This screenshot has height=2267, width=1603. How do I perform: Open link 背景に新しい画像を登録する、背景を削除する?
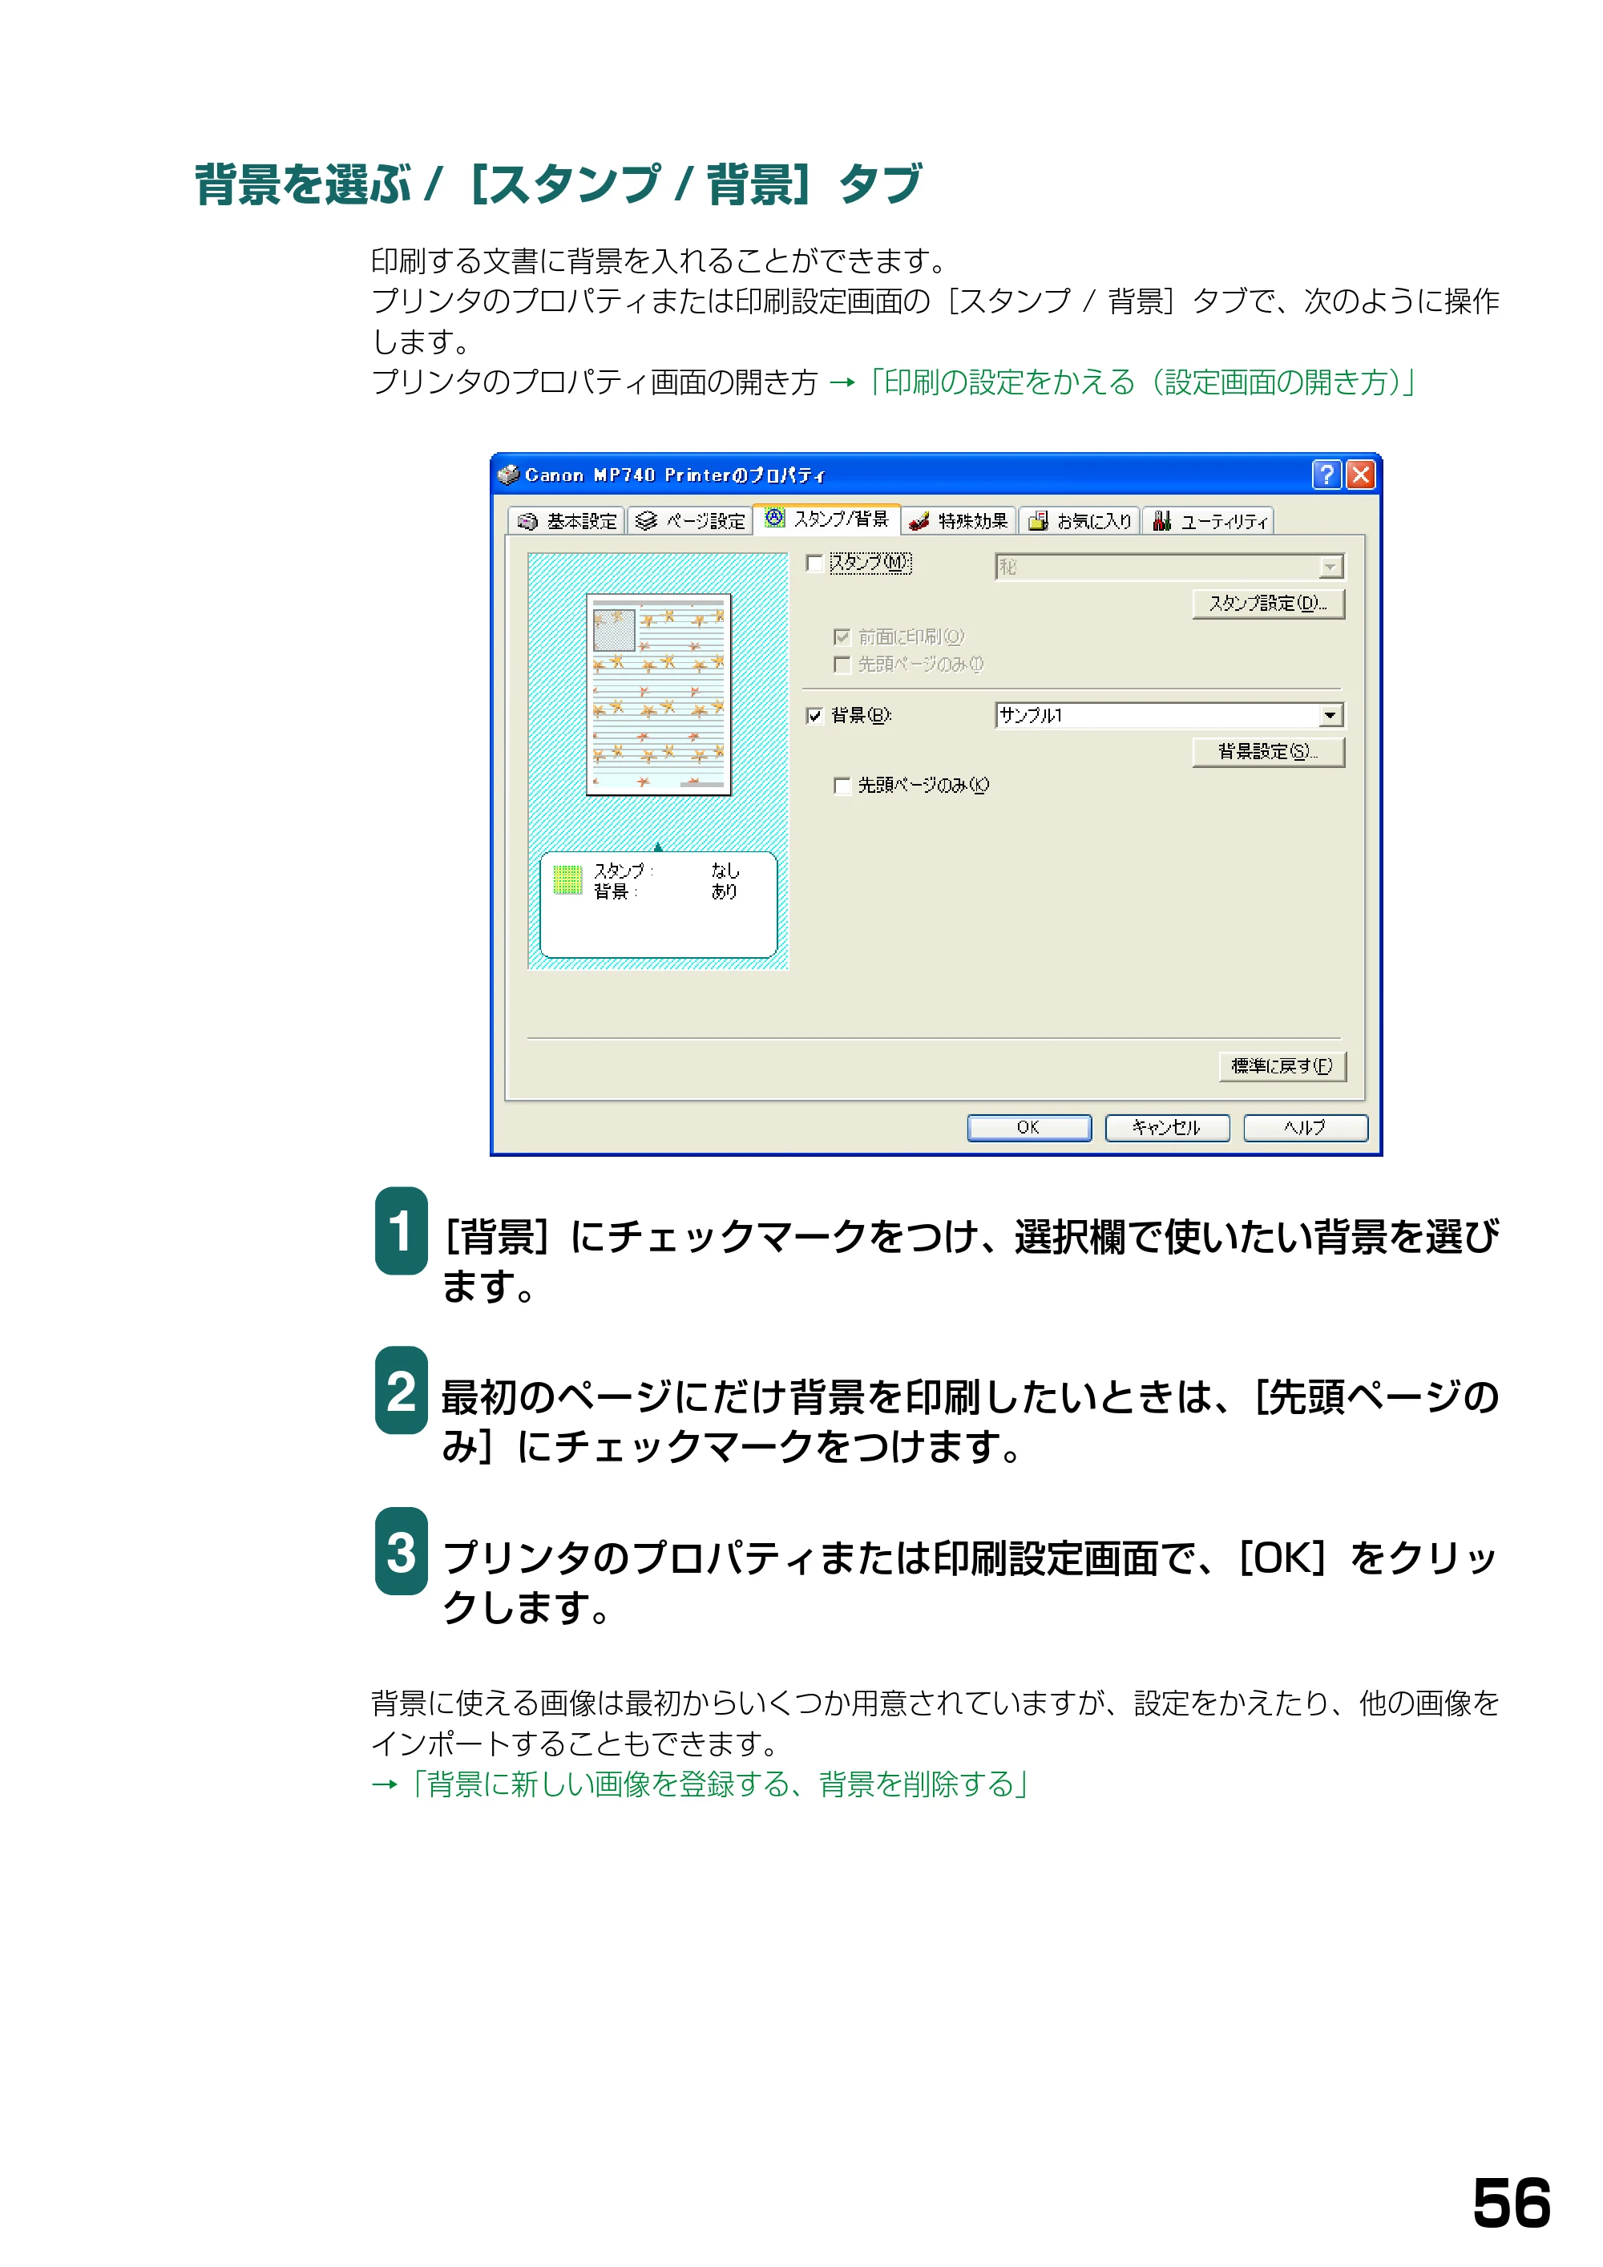point(720,1784)
